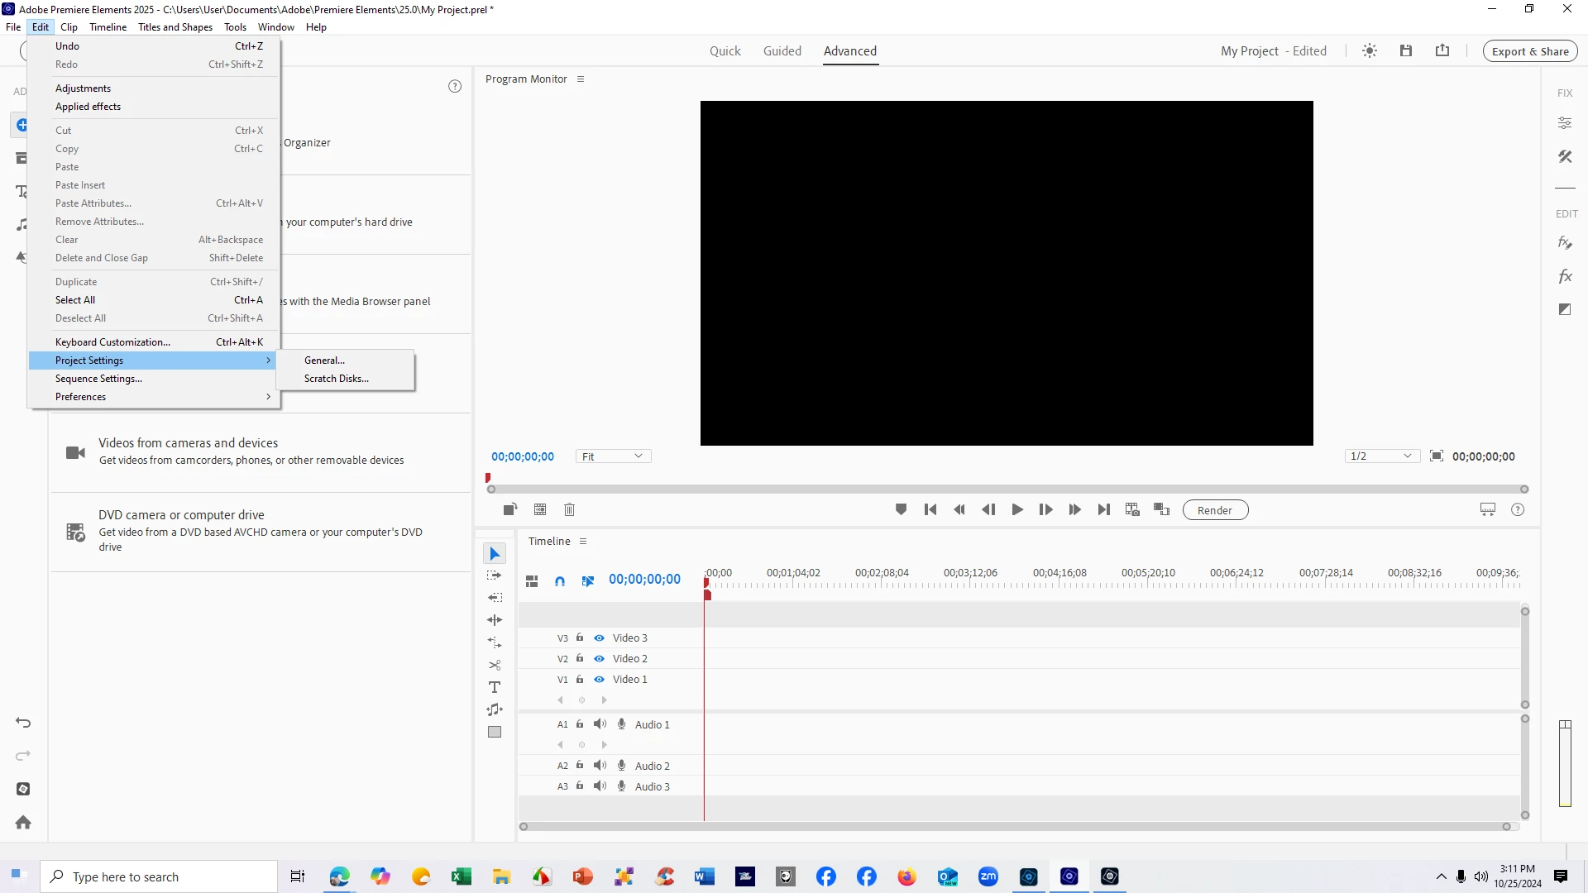Choose General under Project Settings
Viewport: 1588px width, 893px height.
click(x=324, y=361)
